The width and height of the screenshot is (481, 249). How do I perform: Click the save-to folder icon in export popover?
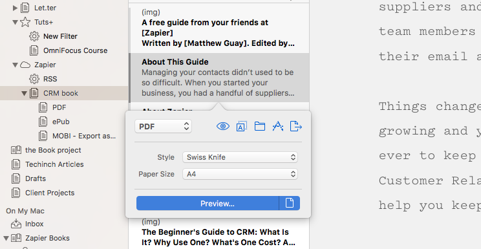pos(260,126)
